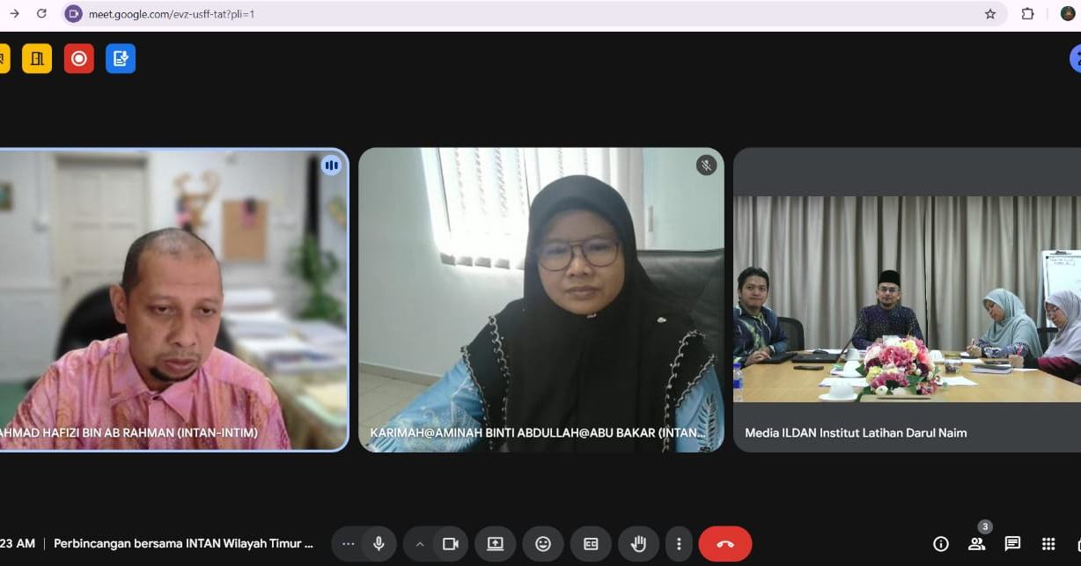Reload the page in the browser
Screen dimensions: 1081x566
click(x=41, y=13)
